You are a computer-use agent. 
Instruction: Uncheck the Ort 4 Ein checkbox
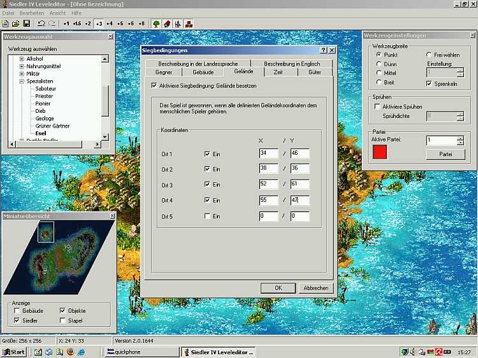[x=207, y=200]
